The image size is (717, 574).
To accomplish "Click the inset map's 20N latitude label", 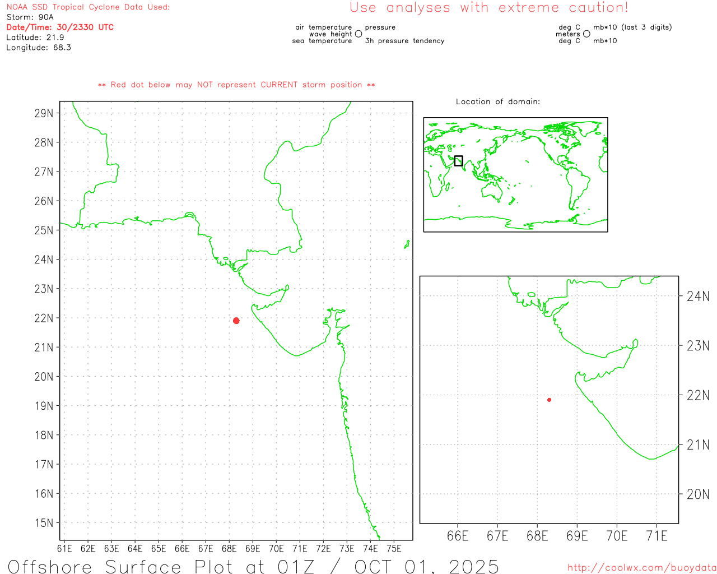I will point(698,494).
